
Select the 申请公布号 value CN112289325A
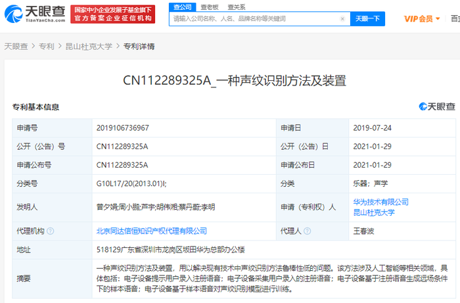coord(122,165)
